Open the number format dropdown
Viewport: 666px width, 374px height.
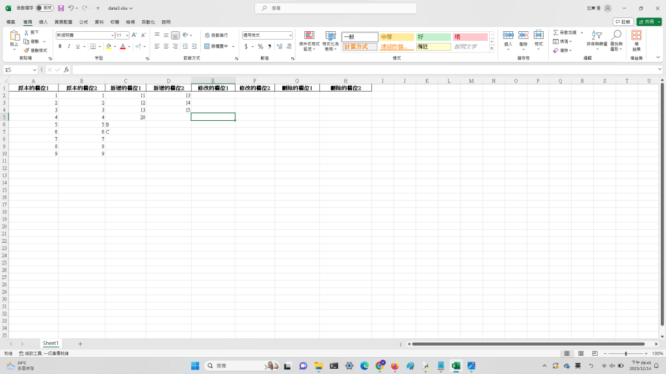click(x=290, y=35)
